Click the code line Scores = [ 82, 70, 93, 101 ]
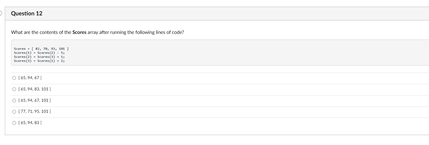This screenshot has width=429, height=145. pos(41,49)
